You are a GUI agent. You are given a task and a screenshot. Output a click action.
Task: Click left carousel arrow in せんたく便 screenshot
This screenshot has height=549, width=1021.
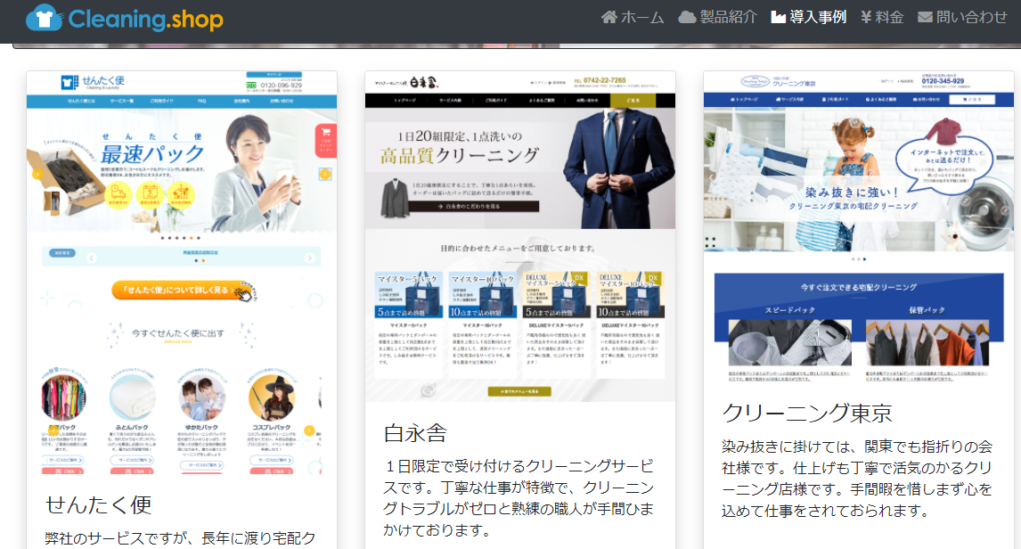click(x=37, y=174)
